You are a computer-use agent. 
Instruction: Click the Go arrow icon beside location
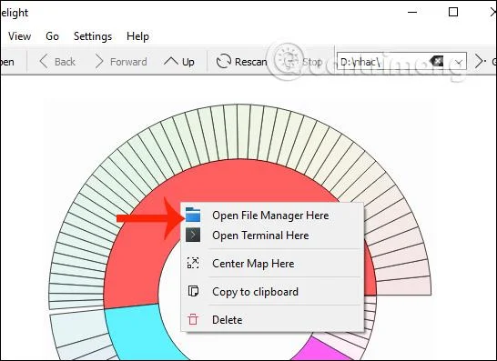pos(480,61)
